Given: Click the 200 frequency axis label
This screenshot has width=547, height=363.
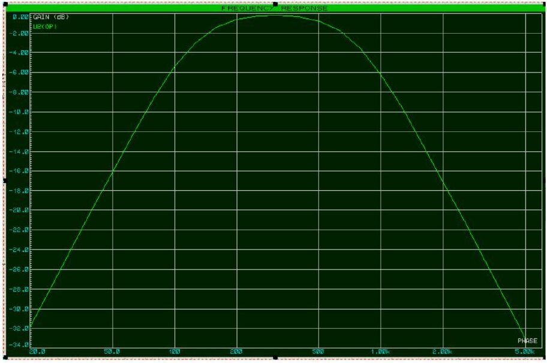Looking at the screenshot, I should tap(236, 352).
